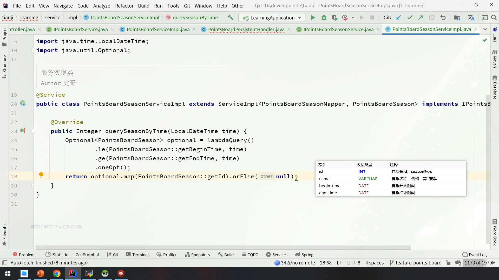
Task: Click the memory usage indicator bar
Action: [x=480, y=263]
